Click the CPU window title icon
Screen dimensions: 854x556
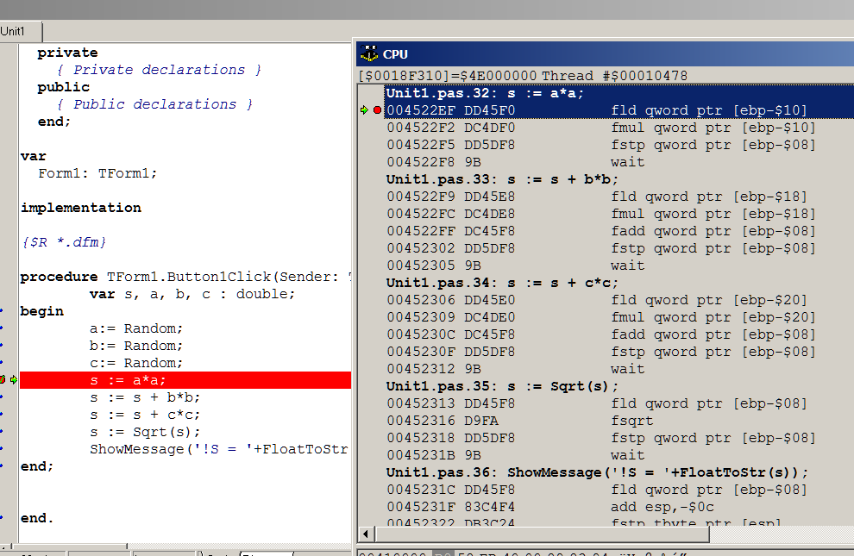(369, 53)
